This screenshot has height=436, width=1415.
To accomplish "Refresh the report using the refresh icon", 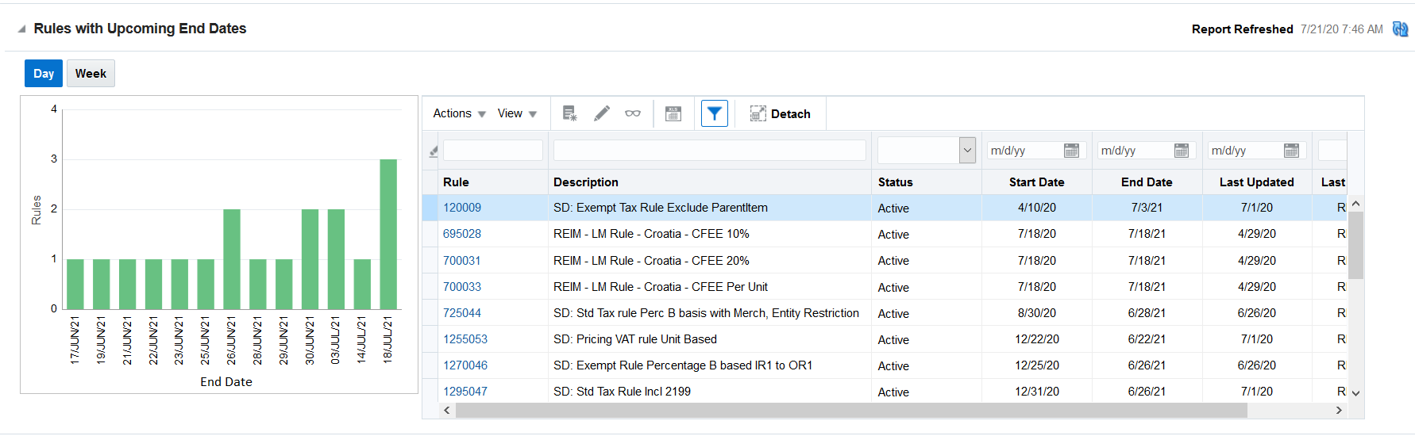I will coord(1400,29).
